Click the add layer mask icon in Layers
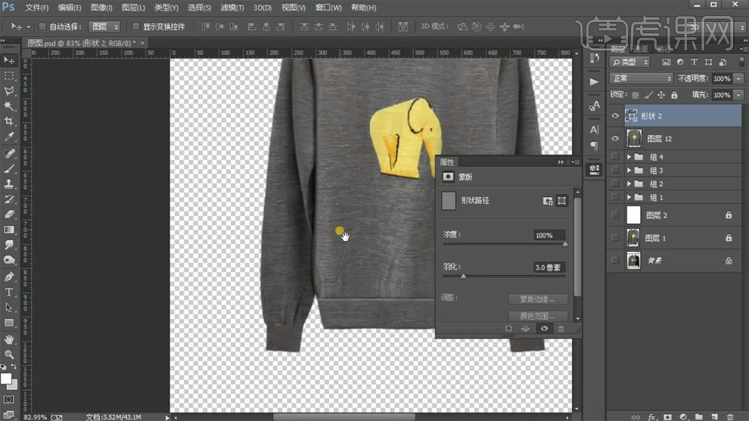Screen dimensions: 749x421 [x=668, y=416]
